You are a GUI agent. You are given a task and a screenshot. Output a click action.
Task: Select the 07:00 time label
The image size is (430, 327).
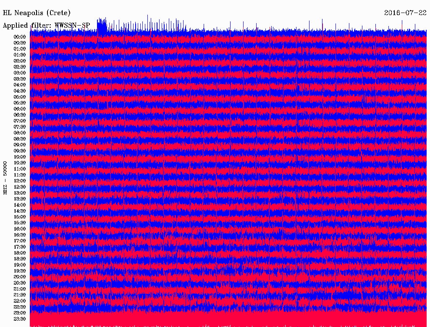click(x=20, y=121)
